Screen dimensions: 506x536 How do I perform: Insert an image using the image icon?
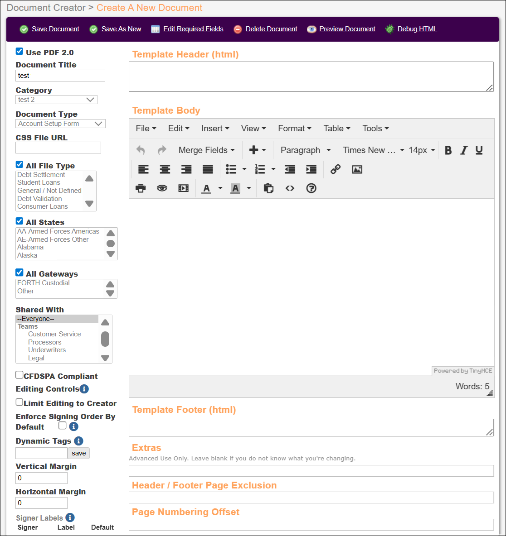357,169
